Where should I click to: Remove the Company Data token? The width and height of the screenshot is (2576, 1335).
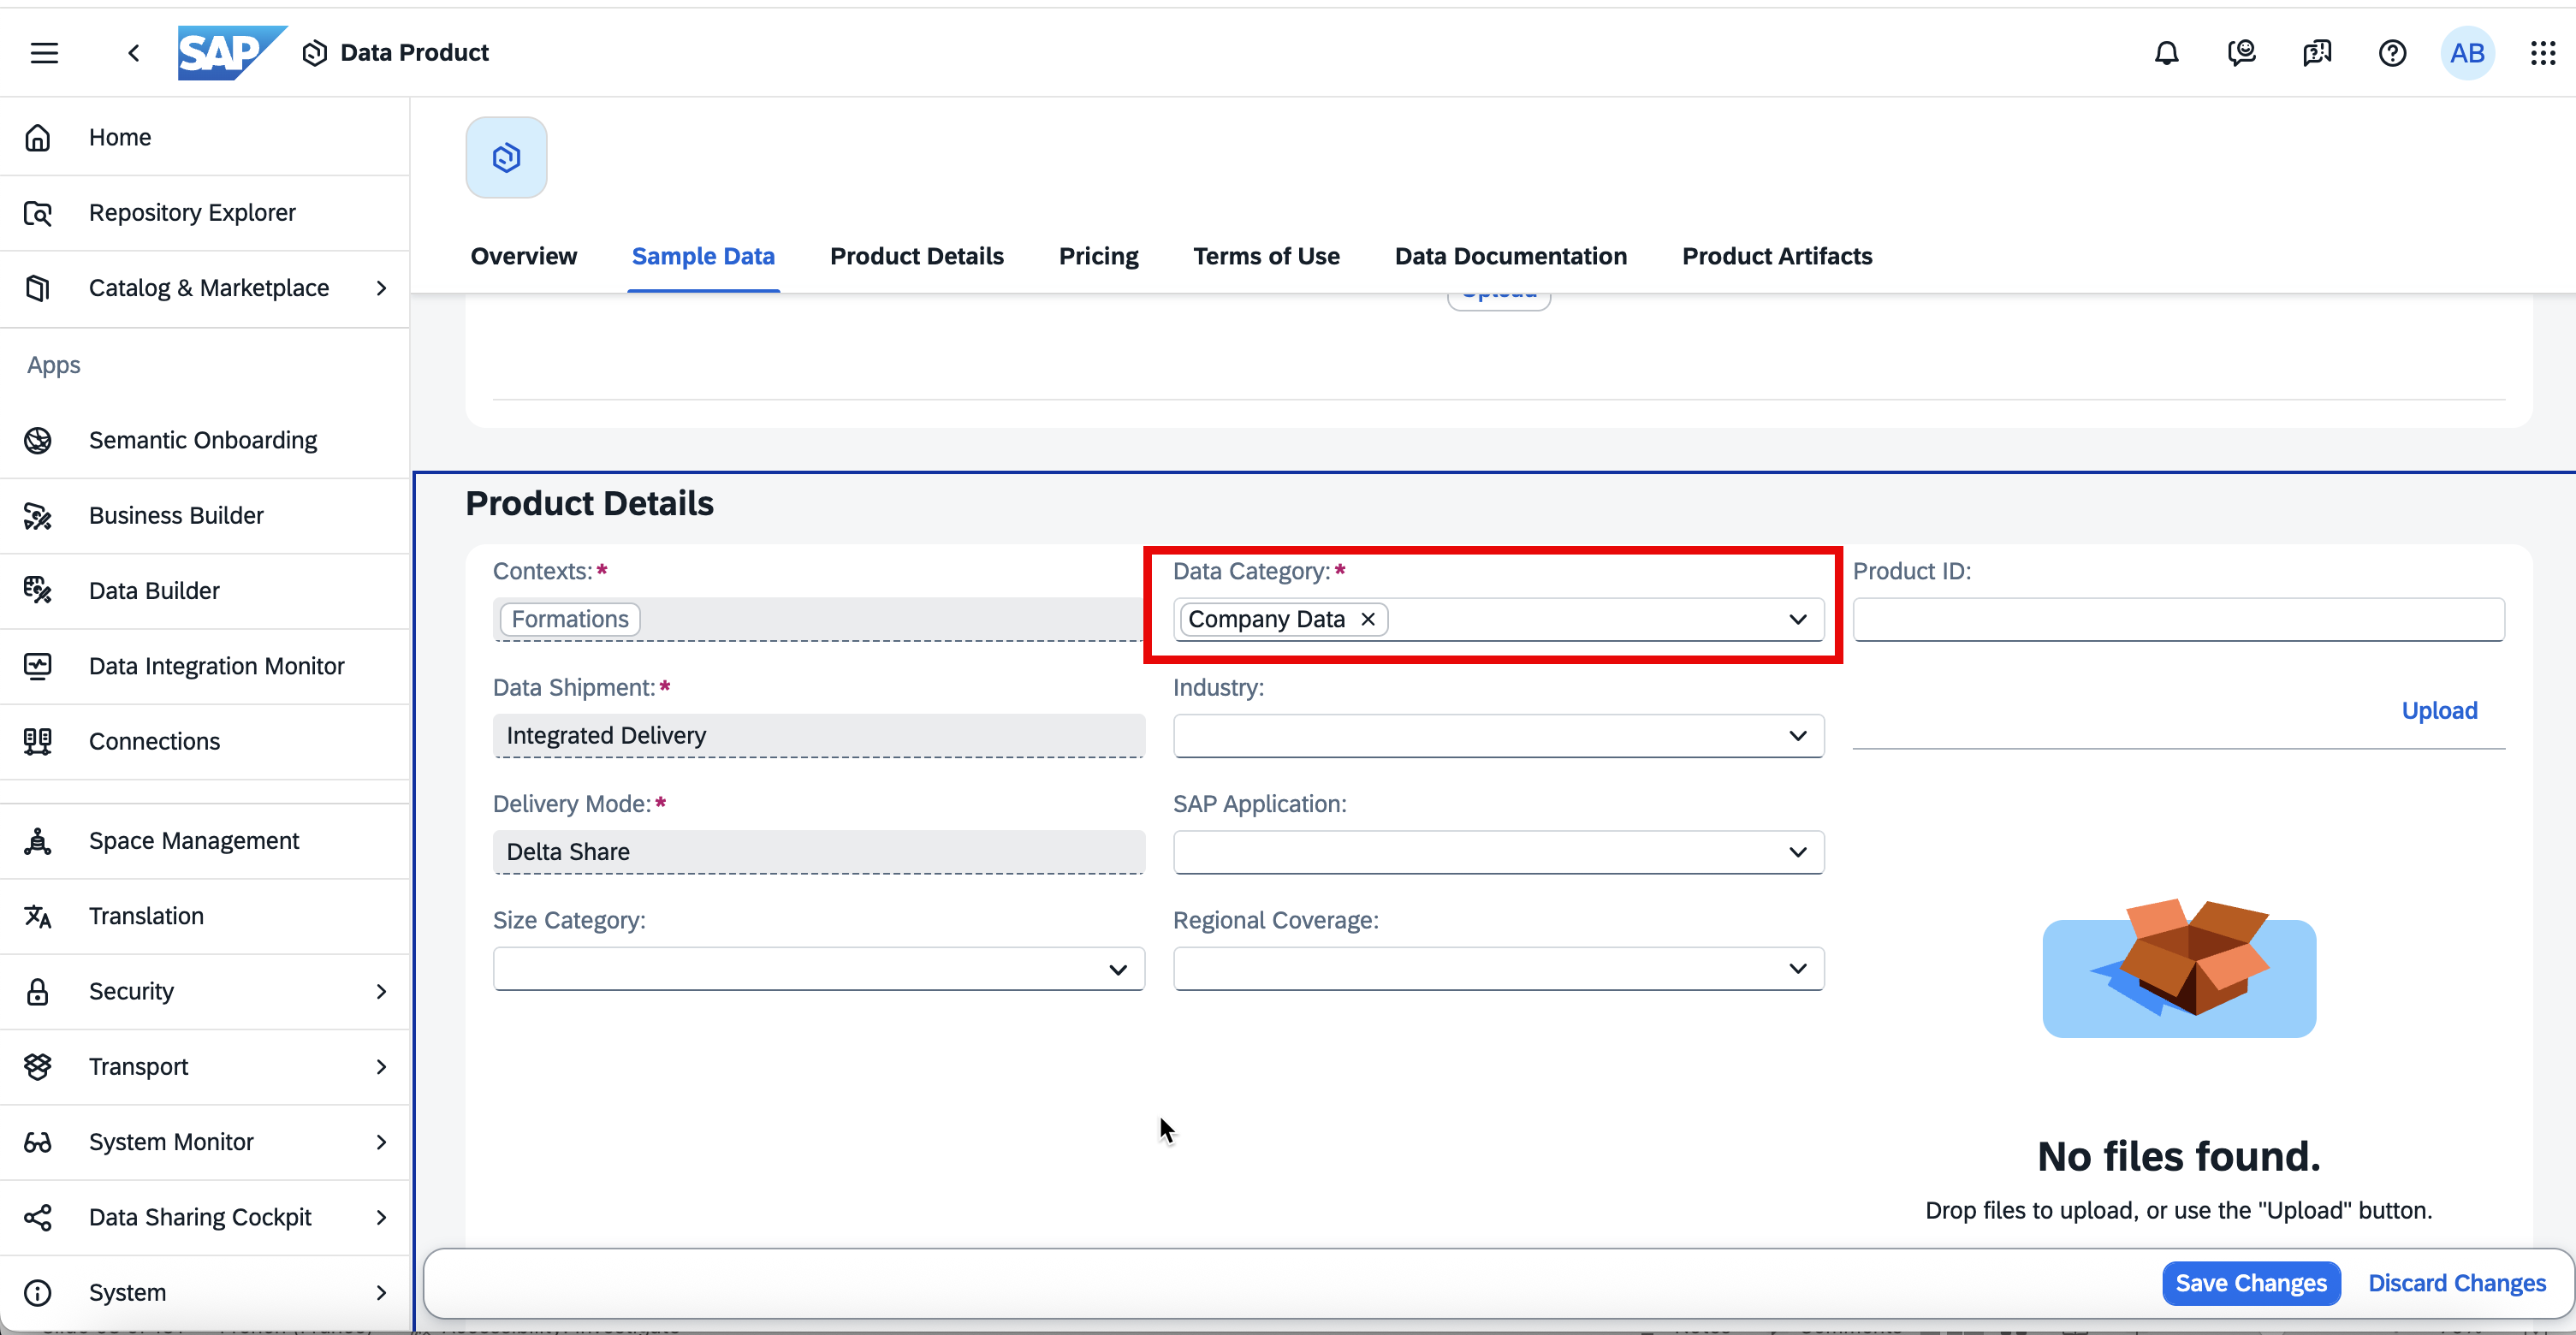(1368, 619)
